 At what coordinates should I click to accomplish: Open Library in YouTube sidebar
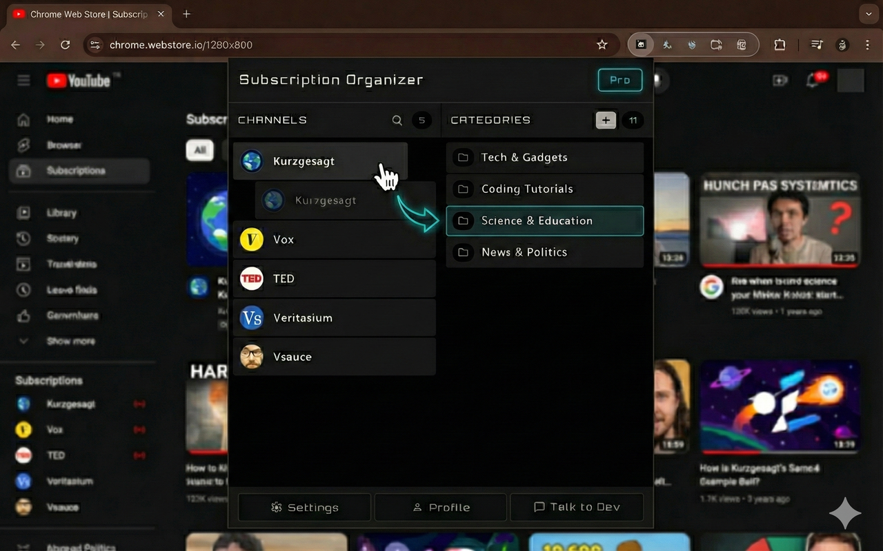point(79,213)
